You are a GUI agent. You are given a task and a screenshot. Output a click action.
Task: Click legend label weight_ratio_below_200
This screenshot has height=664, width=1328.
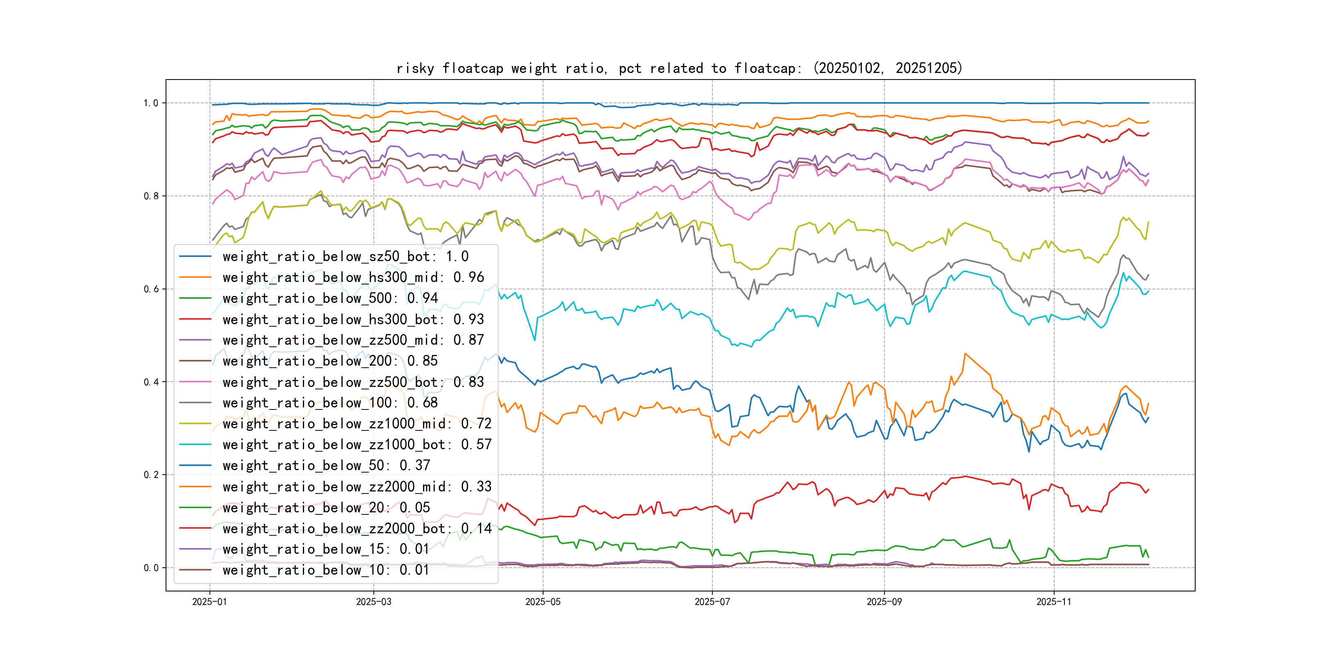(330, 361)
